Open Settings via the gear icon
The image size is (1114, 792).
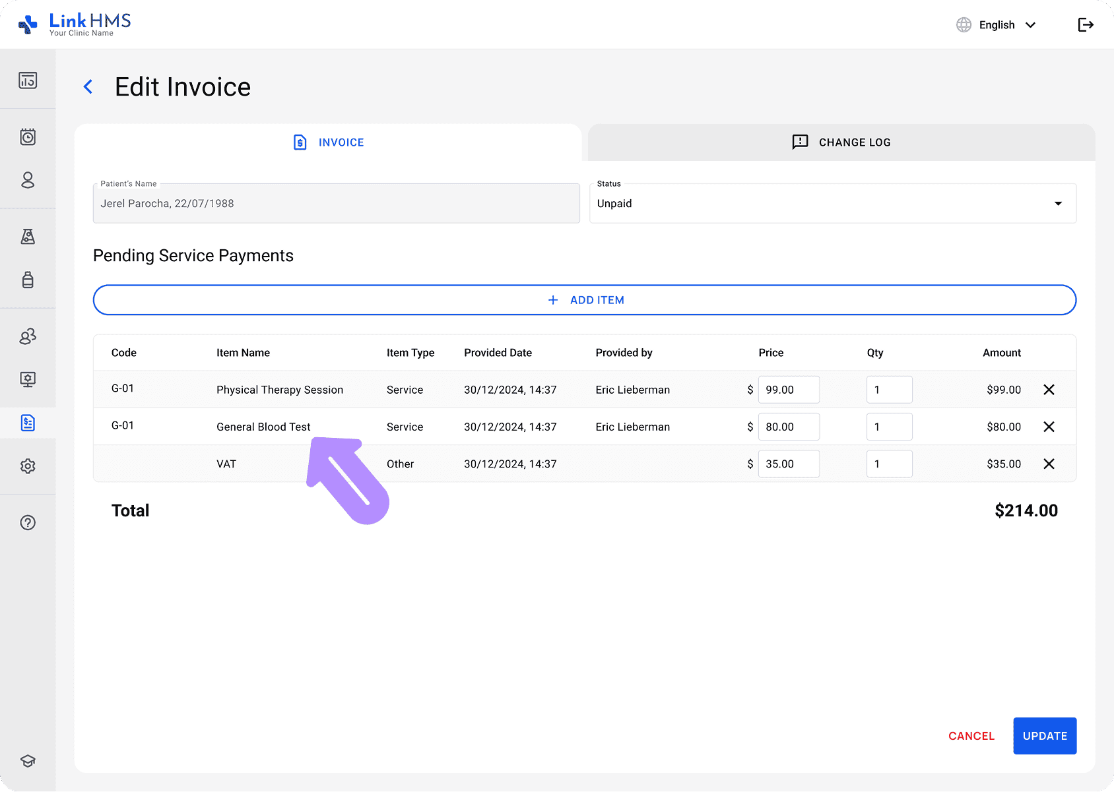[x=28, y=466]
